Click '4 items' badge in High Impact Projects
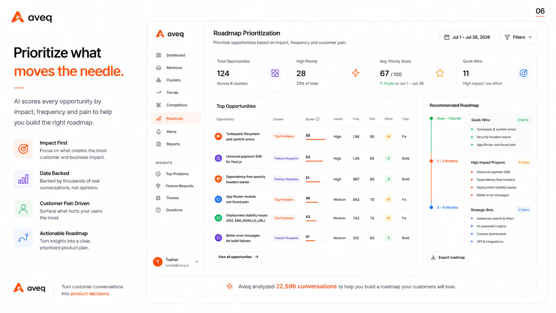 click(524, 162)
